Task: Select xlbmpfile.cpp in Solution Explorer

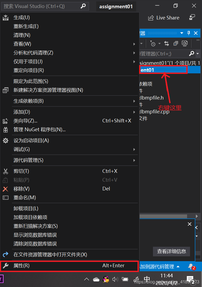Action: tap(155, 111)
